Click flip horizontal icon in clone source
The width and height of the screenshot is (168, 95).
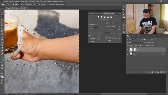coord(107,23)
